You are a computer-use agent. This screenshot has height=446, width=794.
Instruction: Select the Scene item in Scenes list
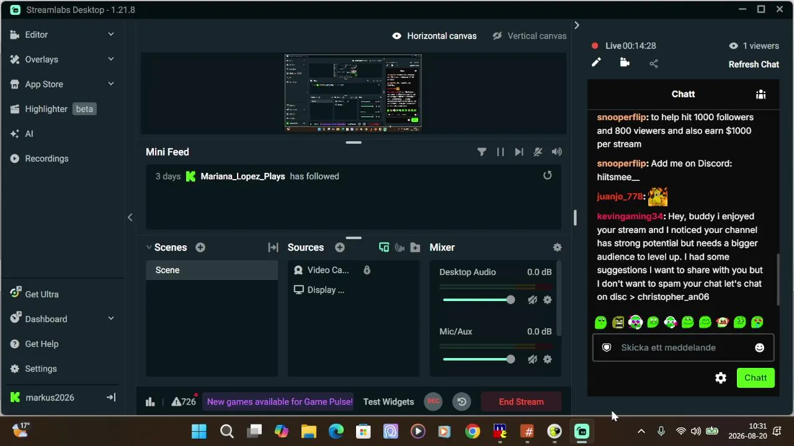pyautogui.click(x=212, y=270)
